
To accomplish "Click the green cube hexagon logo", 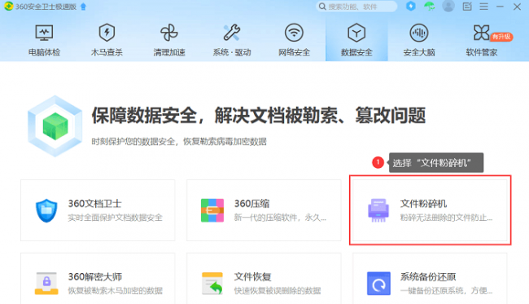I will click(x=55, y=126).
